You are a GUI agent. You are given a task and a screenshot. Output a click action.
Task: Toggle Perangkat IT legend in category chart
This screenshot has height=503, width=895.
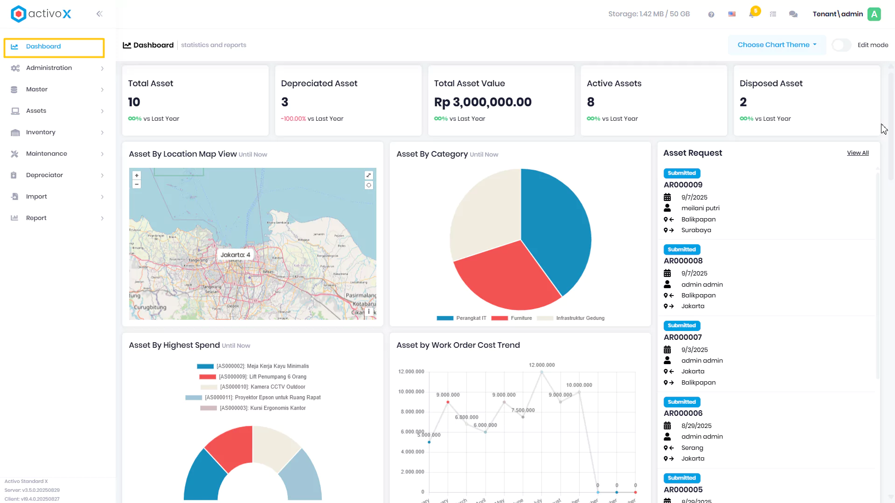pos(461,318)
